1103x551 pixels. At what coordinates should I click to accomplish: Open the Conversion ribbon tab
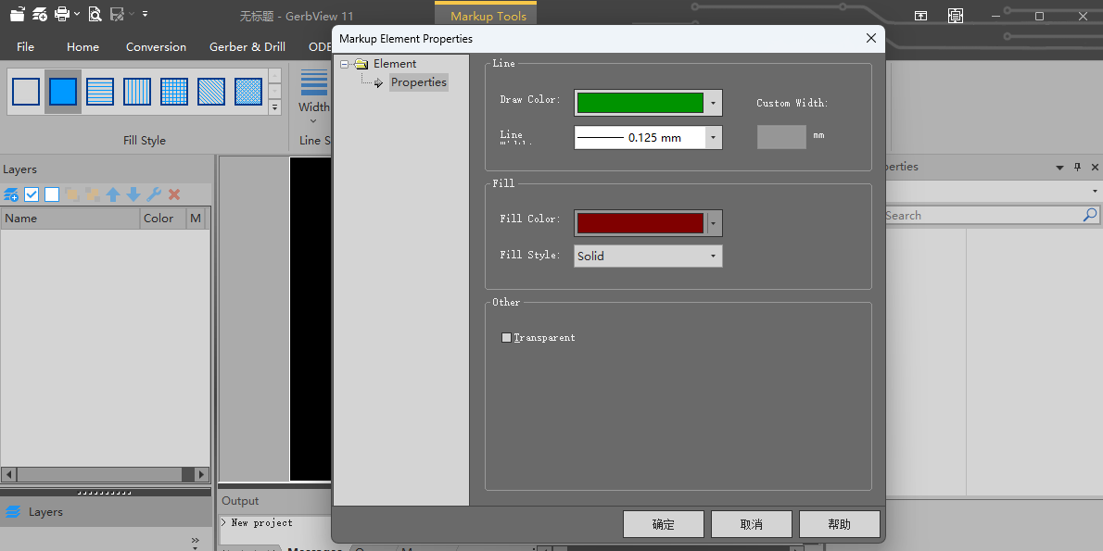coord(156,47)
